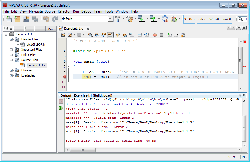Click the Uncomment lines icon
Screen dimensions: 250x162
(176, 35)
